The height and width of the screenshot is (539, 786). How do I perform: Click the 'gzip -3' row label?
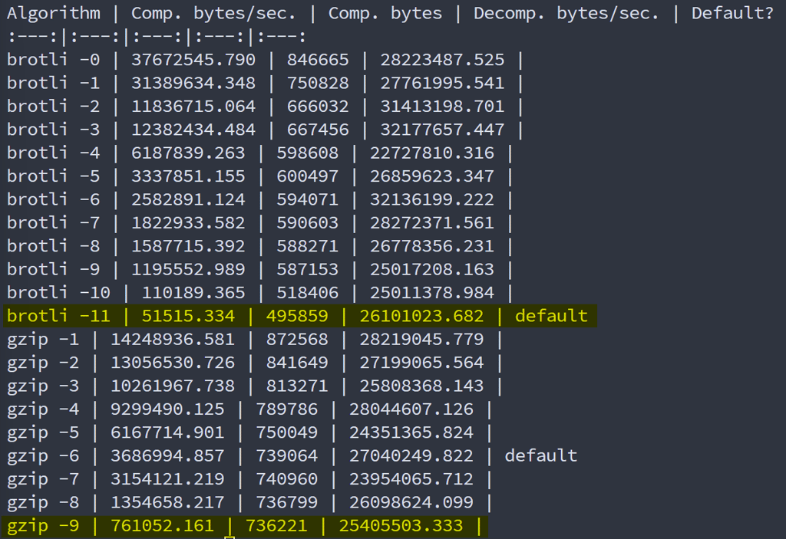click(x=43, y=386)
